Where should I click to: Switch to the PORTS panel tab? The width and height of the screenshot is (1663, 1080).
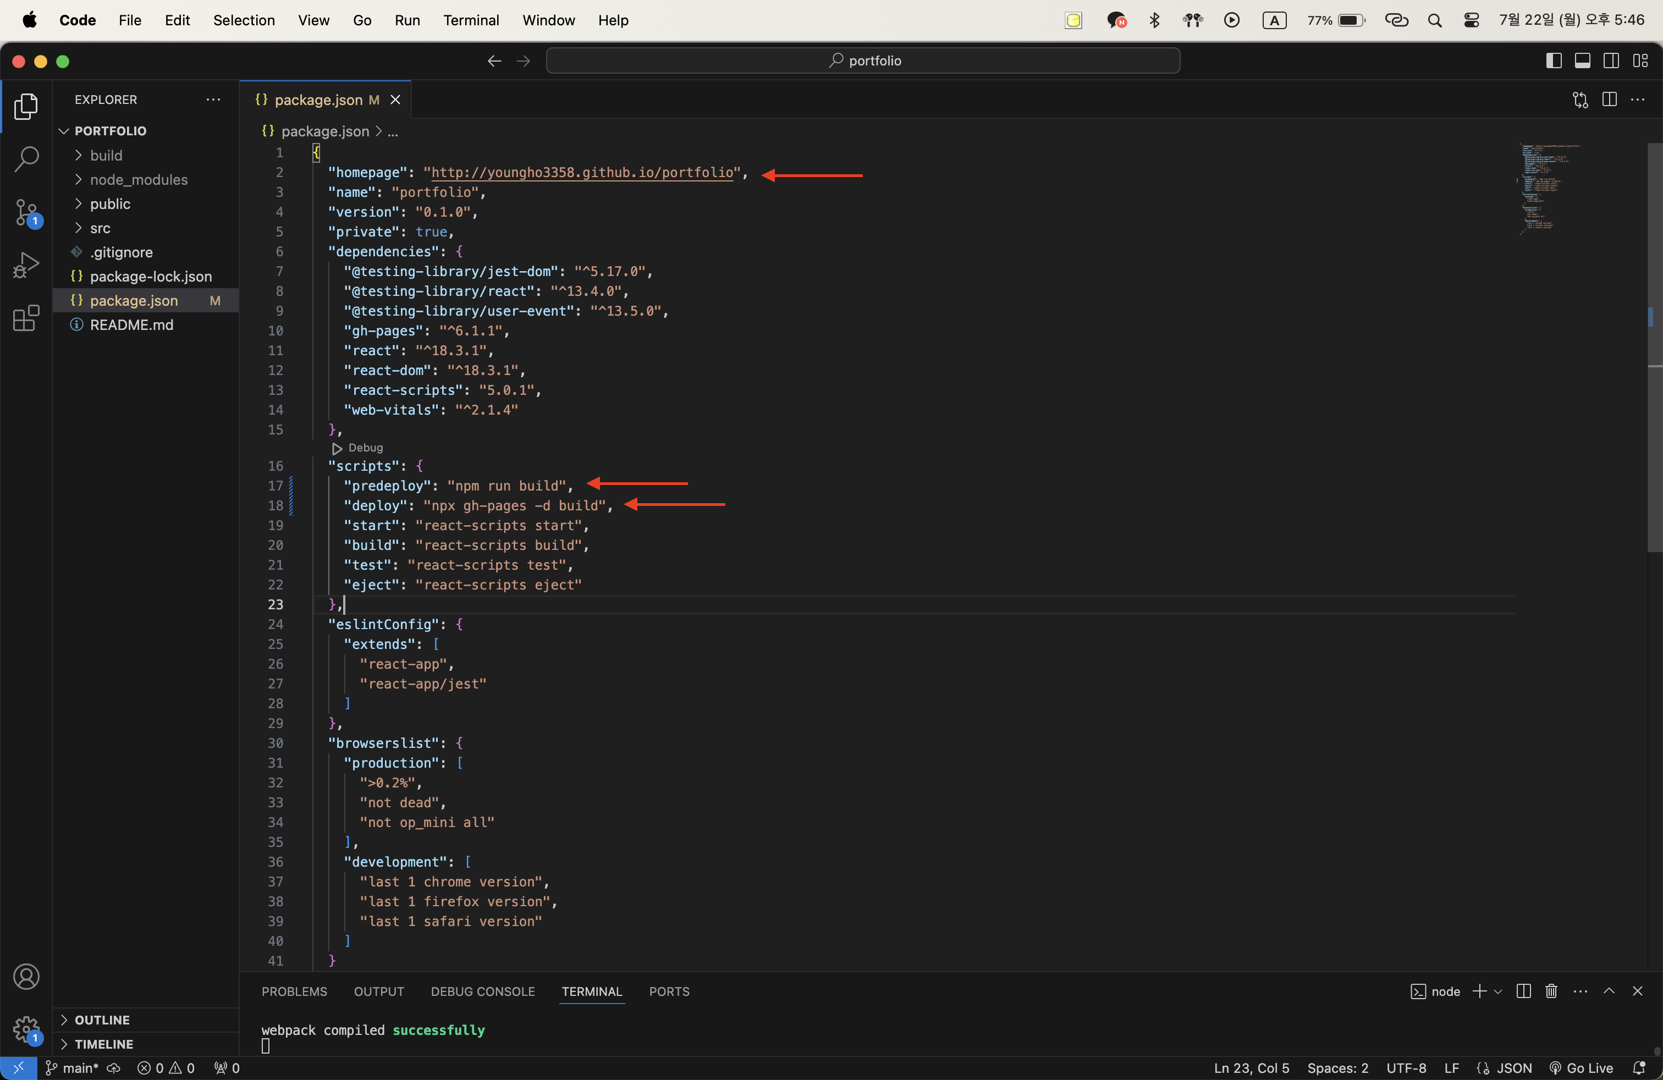click(x=669, y=991)
